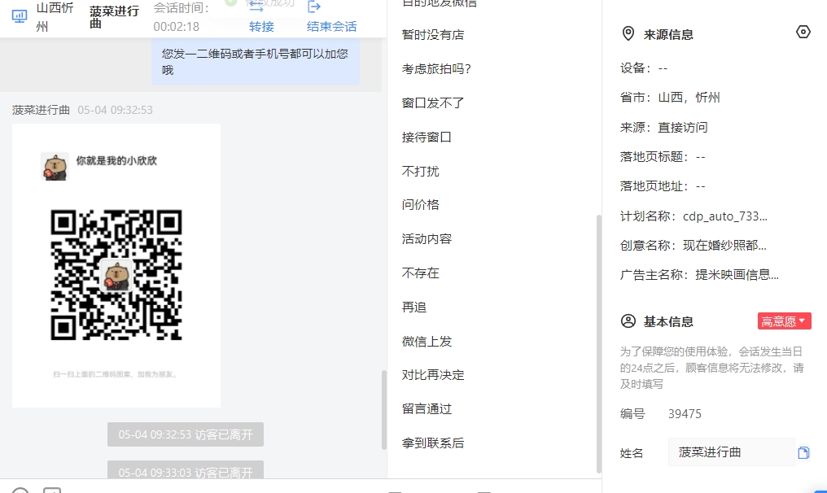Select quick reply 暂时没有店
The image size is (827, 493).
tap(433, 35)
